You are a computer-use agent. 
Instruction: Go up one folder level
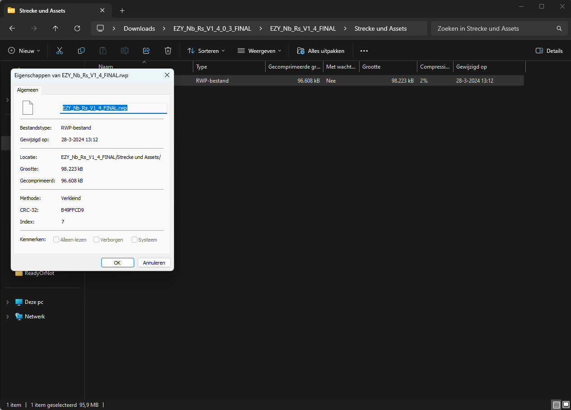[56, 28]
